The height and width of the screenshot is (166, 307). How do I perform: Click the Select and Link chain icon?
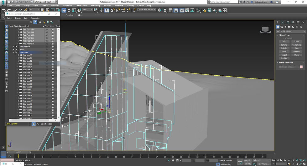15,10
